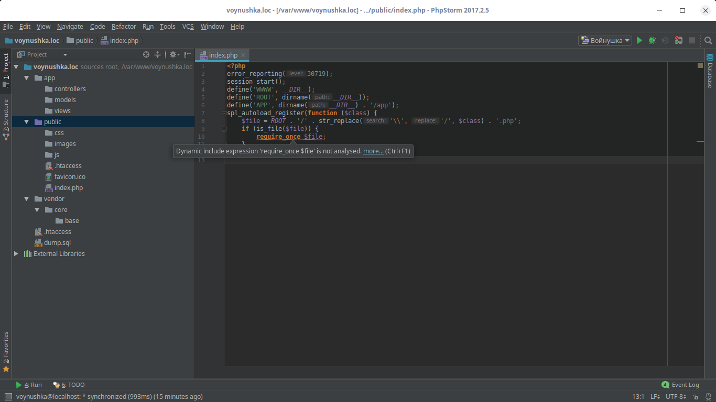Click the warning stripe mark on error gutter
This screenshot has width=716, height=402.
(700, 141)
